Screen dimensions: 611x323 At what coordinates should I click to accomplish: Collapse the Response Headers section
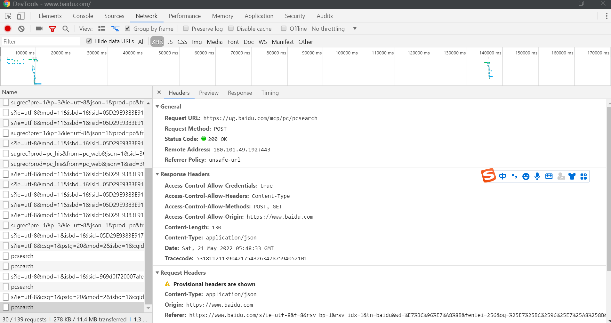click(x=157, y=174)
